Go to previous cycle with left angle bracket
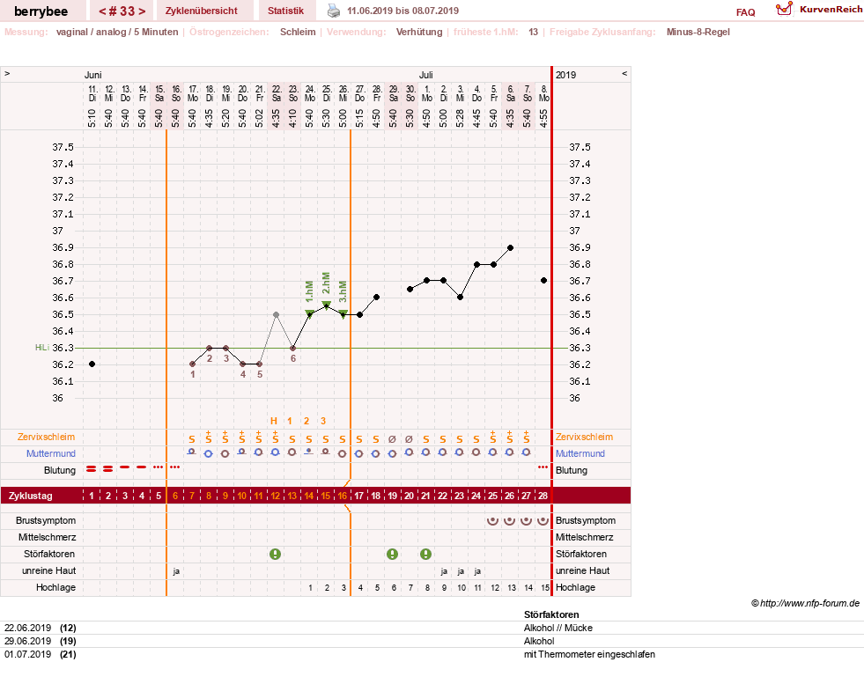This screenshot has height=684, width=864. 102,11
